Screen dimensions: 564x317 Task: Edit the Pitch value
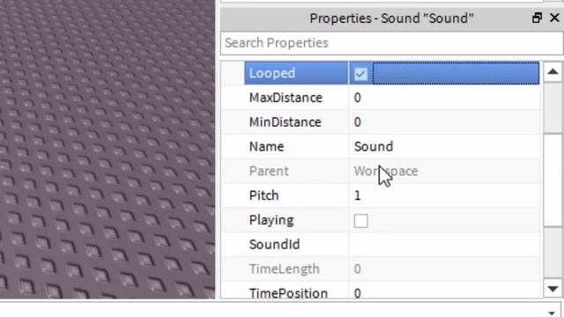444,195
